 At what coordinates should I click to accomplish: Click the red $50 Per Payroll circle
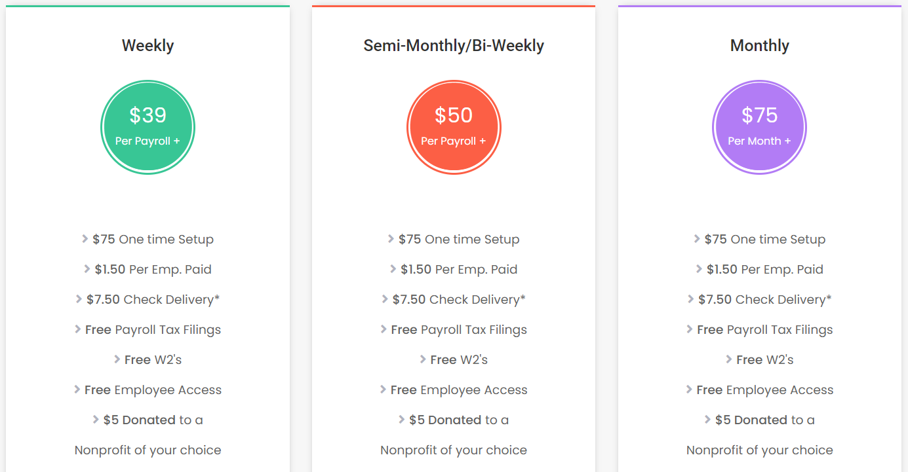pos(454,127)
